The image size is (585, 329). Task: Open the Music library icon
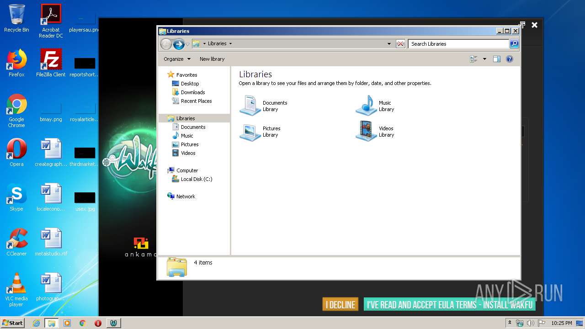(x=367, y=106)
